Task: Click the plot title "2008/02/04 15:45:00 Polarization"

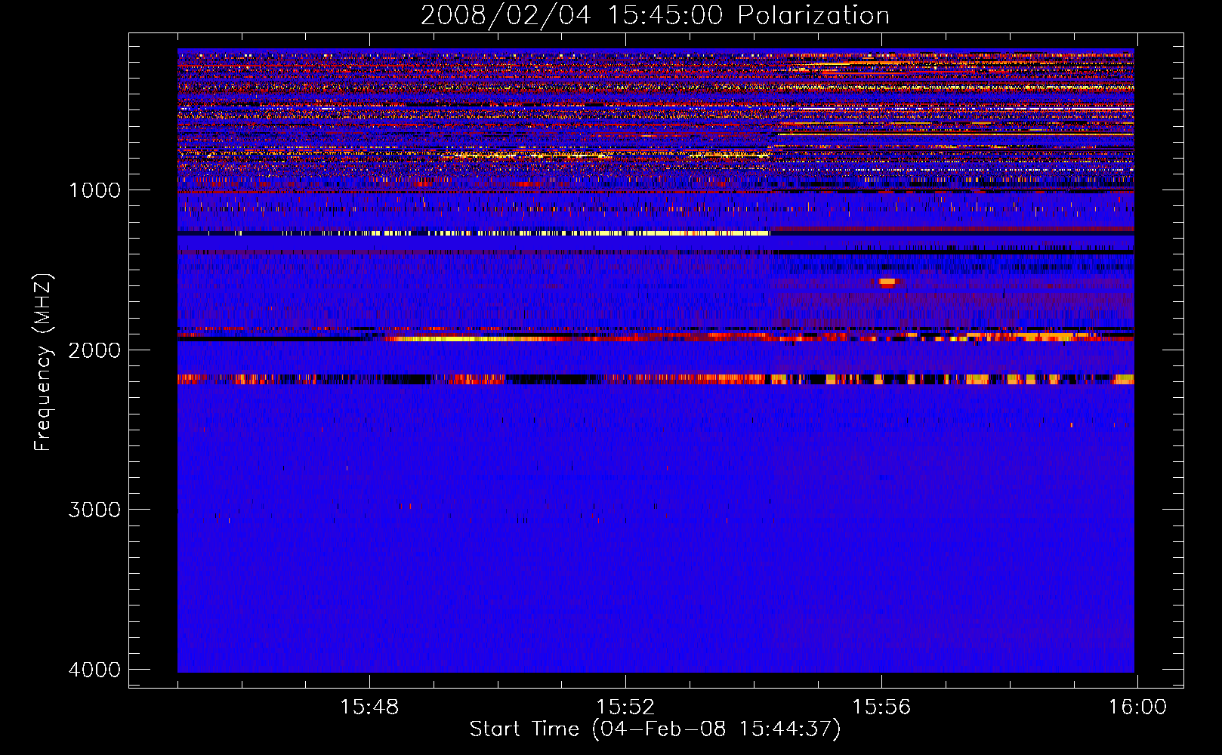Action: point(655,15)
